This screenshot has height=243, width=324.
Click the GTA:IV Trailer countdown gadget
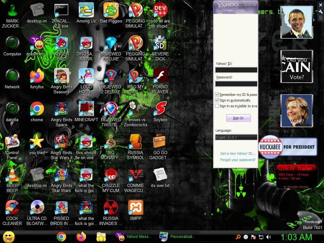click(296, 176)
